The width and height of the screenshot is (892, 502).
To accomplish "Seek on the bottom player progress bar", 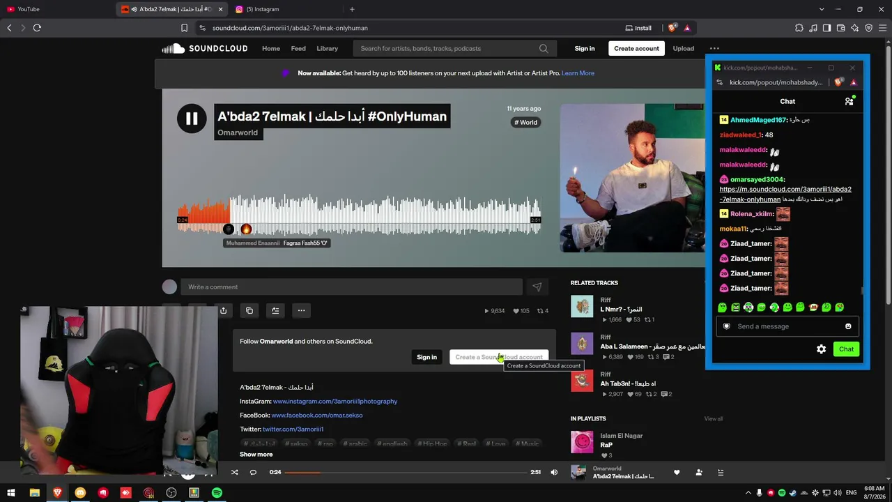I will click(x=406, y=472).
